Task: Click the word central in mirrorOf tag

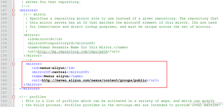Action: [x=59, y=72]
